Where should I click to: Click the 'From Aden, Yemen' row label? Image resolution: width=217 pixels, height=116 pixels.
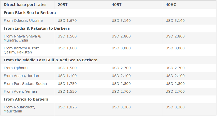(x=20, y=91)
